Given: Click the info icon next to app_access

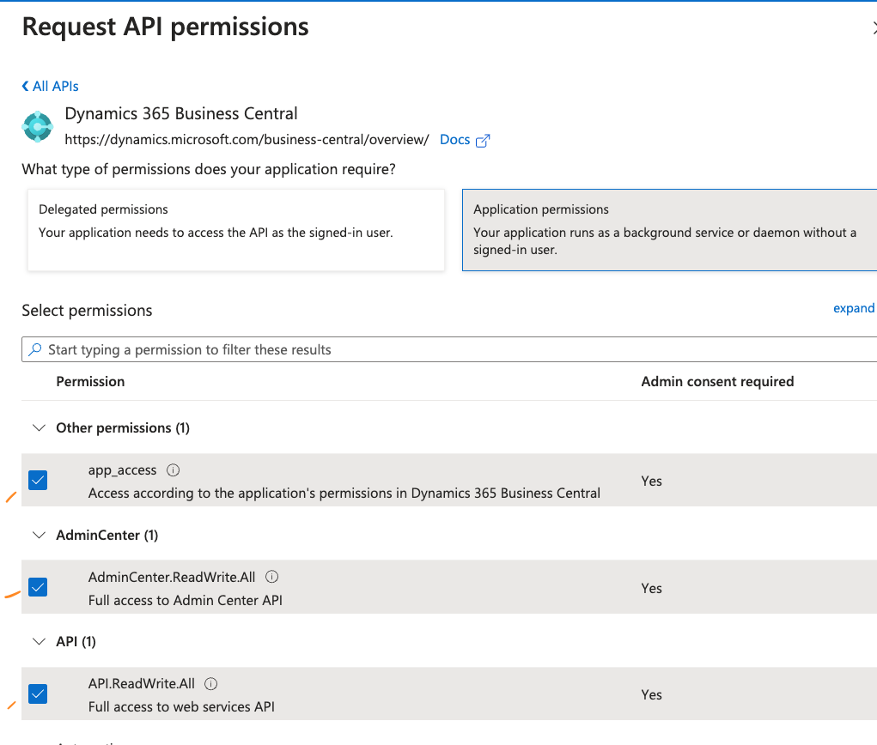Looking at the screenshot, I should tap(173, 470).
